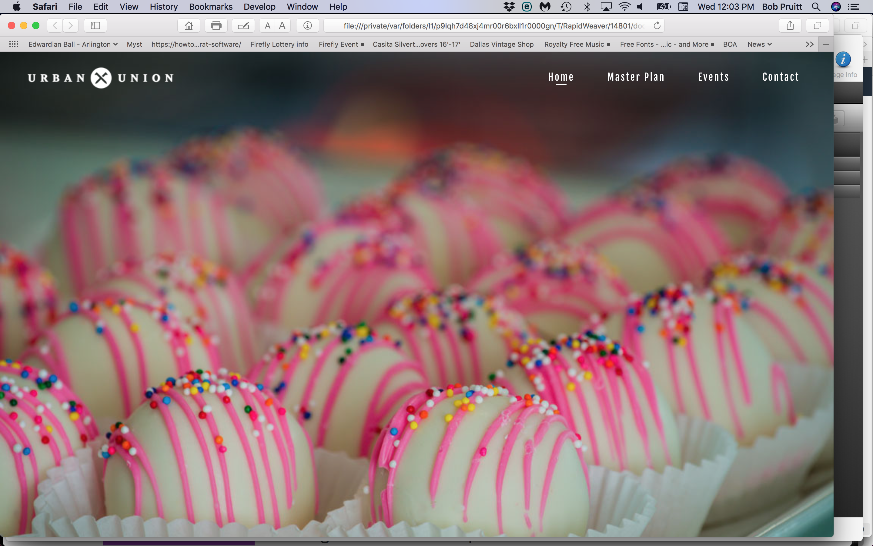
Task: Open the Bookmarks menu
Action: point(211,6)
